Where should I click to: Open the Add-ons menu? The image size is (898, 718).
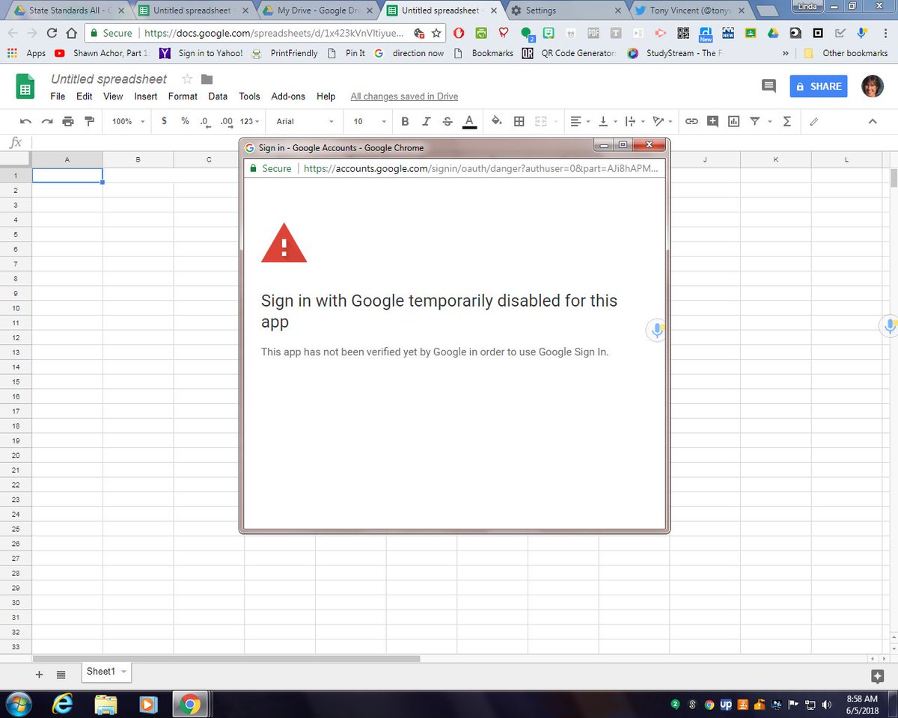click(x=288, y=96)
